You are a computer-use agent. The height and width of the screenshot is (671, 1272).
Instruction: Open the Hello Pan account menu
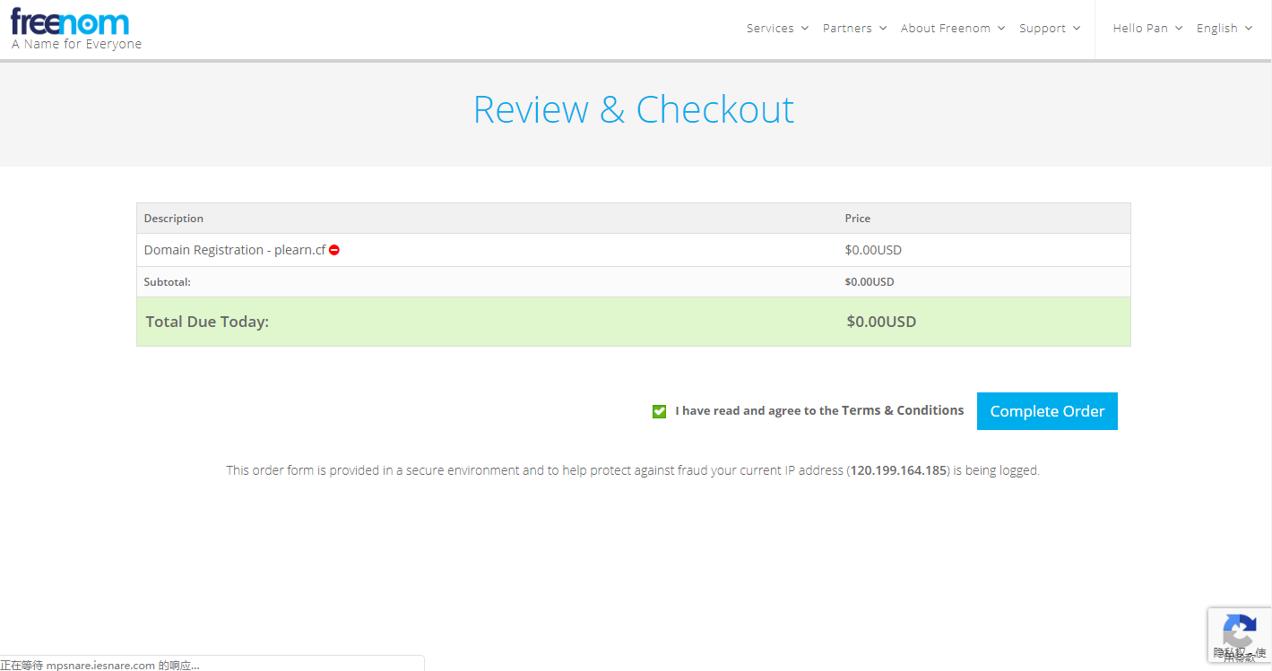click(x=1147, y=29)
